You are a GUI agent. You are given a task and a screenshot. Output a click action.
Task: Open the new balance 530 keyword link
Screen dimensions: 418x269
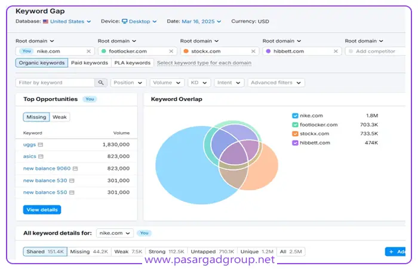click(45, 181)
